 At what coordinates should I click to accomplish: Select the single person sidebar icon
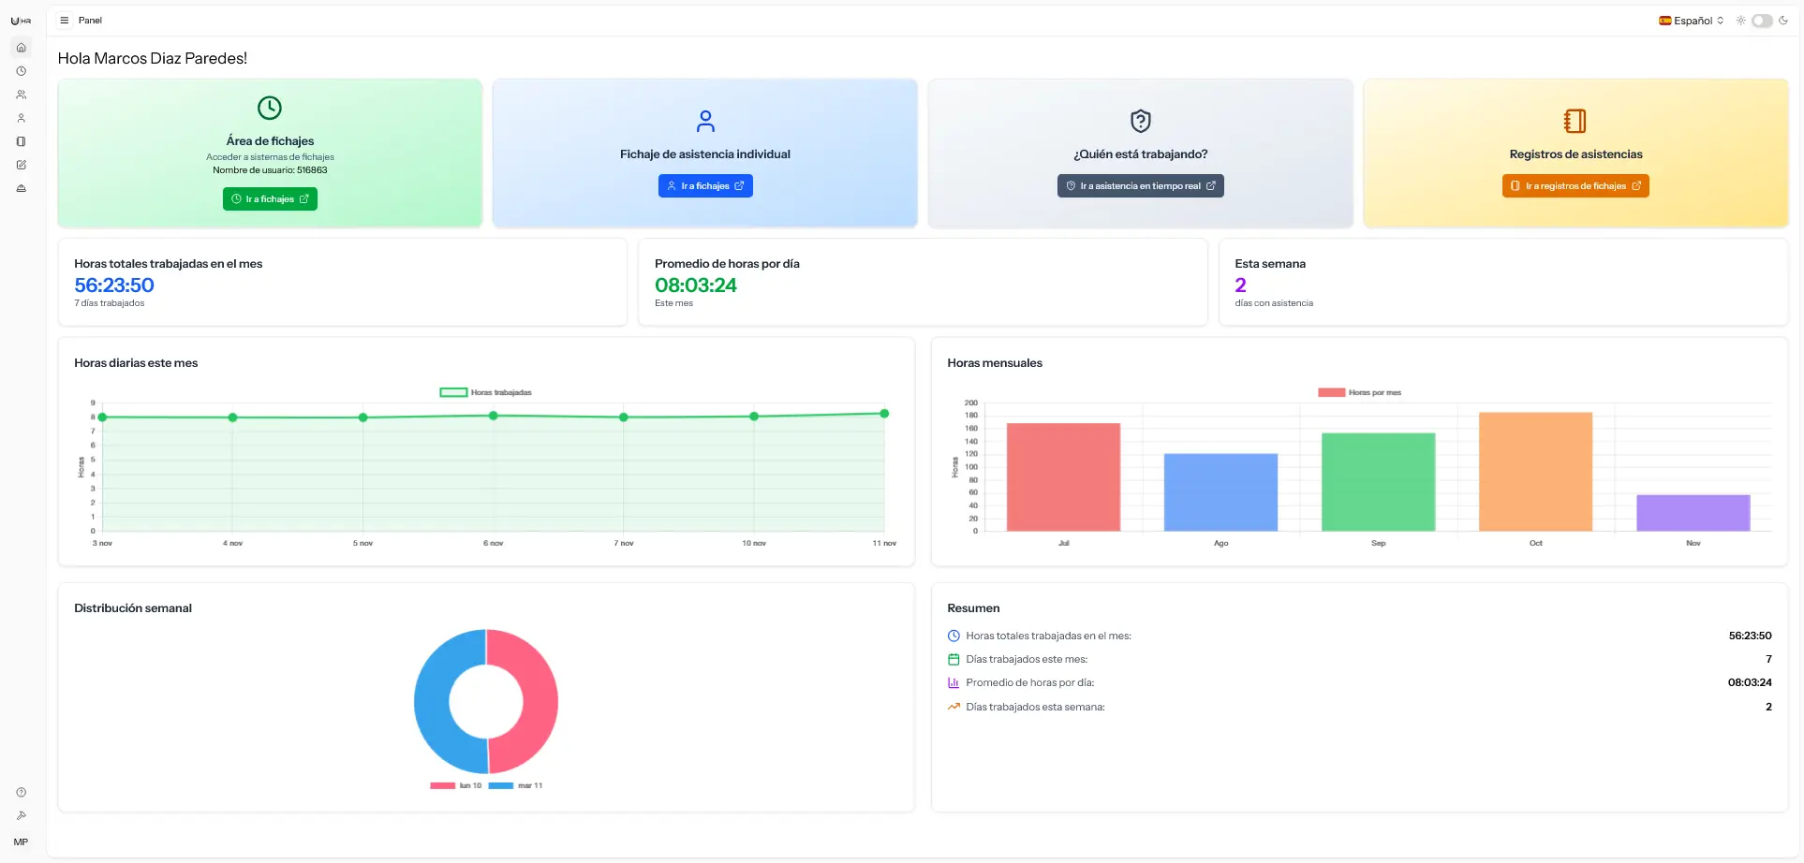(21, 118)
